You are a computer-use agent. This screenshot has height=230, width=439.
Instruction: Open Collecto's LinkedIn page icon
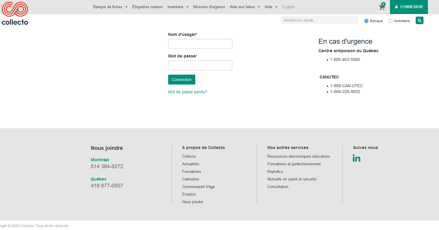[356, 158]
